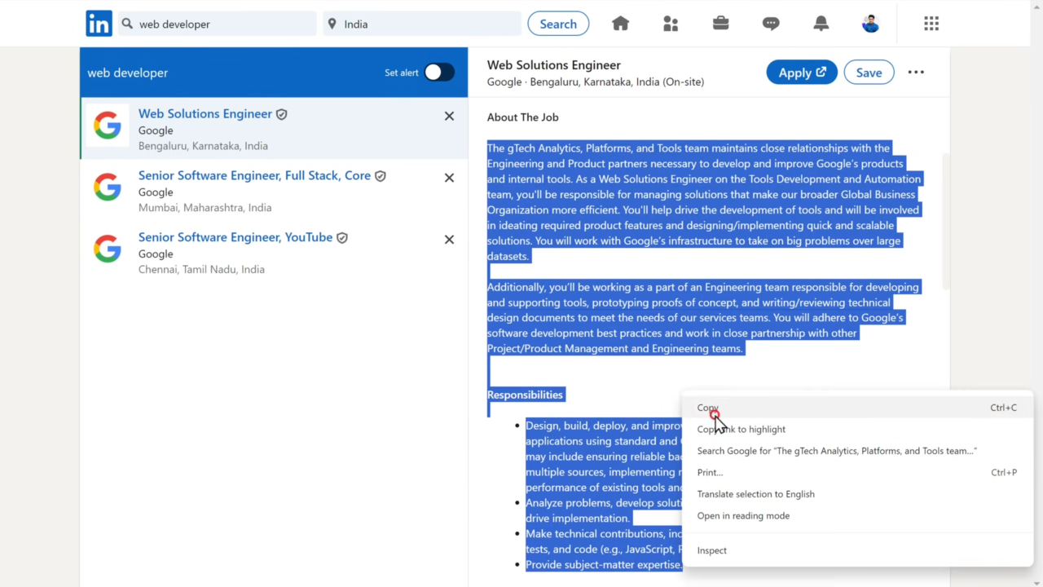Click the India location field
The height and width of the screenshot is (587, 1043).
pyautogui.click(x=422, y=24)
